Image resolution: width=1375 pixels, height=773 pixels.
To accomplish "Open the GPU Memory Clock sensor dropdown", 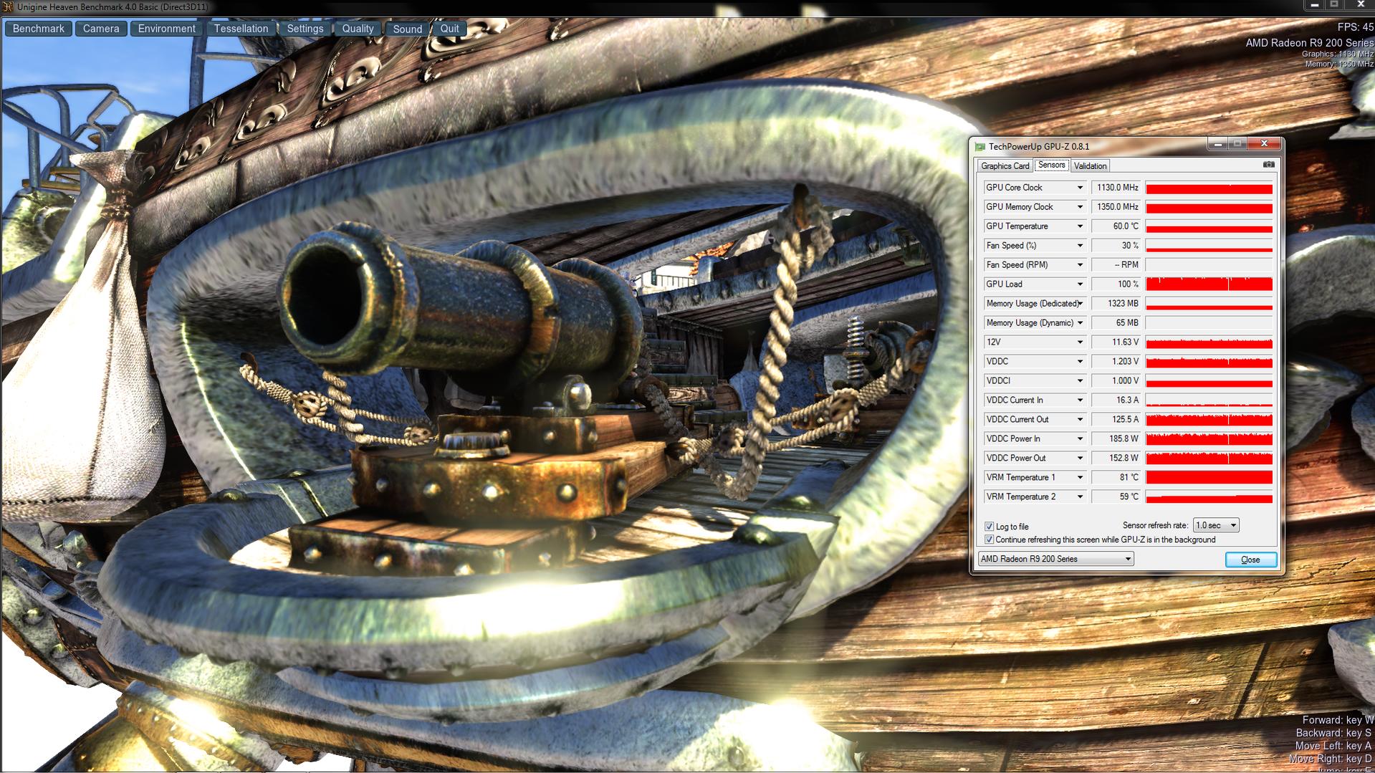I will (1080, 207).
